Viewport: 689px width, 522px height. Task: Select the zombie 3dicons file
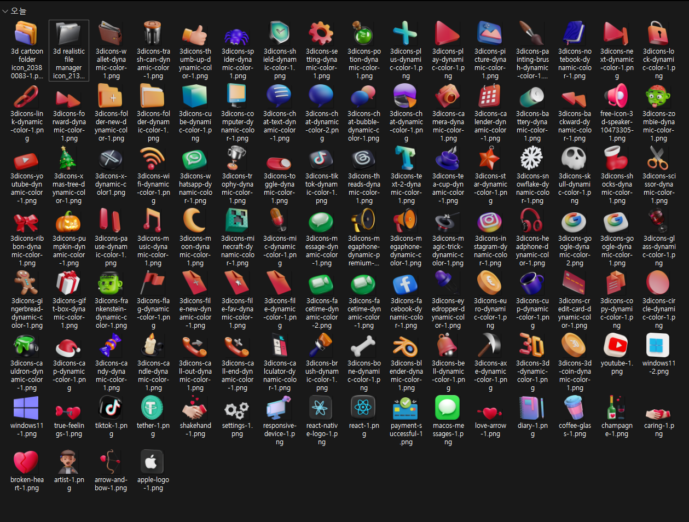[659, 113]
